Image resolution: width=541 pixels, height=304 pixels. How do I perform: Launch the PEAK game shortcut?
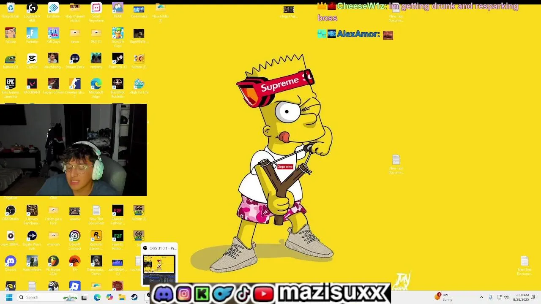pyautogui.click(x=117, y=11)
